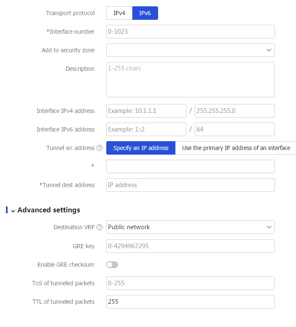Open the Add to security zone dropdown

tap(190, 50)
